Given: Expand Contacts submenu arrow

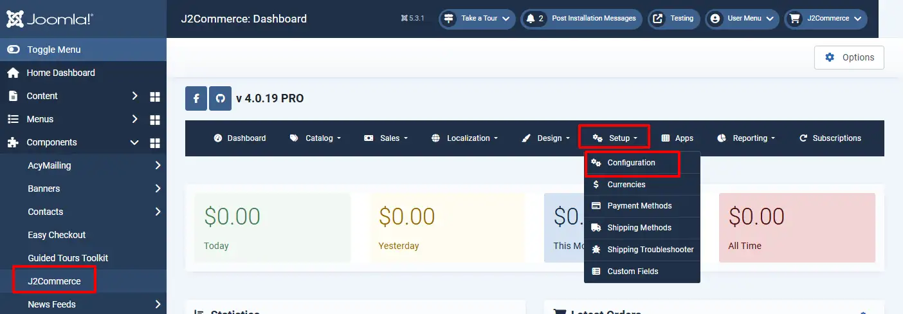Looking at the screenshot, I should pos(158,212).
